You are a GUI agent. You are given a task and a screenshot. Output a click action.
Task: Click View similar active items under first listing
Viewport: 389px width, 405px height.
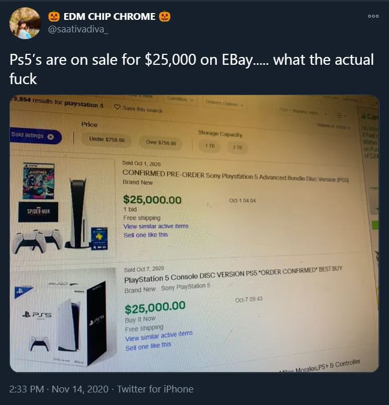pos(156,226)
